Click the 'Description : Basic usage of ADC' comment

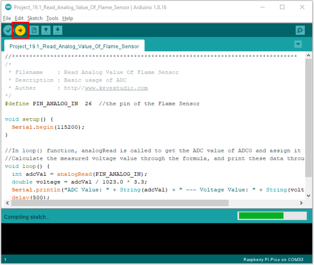[68, 80]
